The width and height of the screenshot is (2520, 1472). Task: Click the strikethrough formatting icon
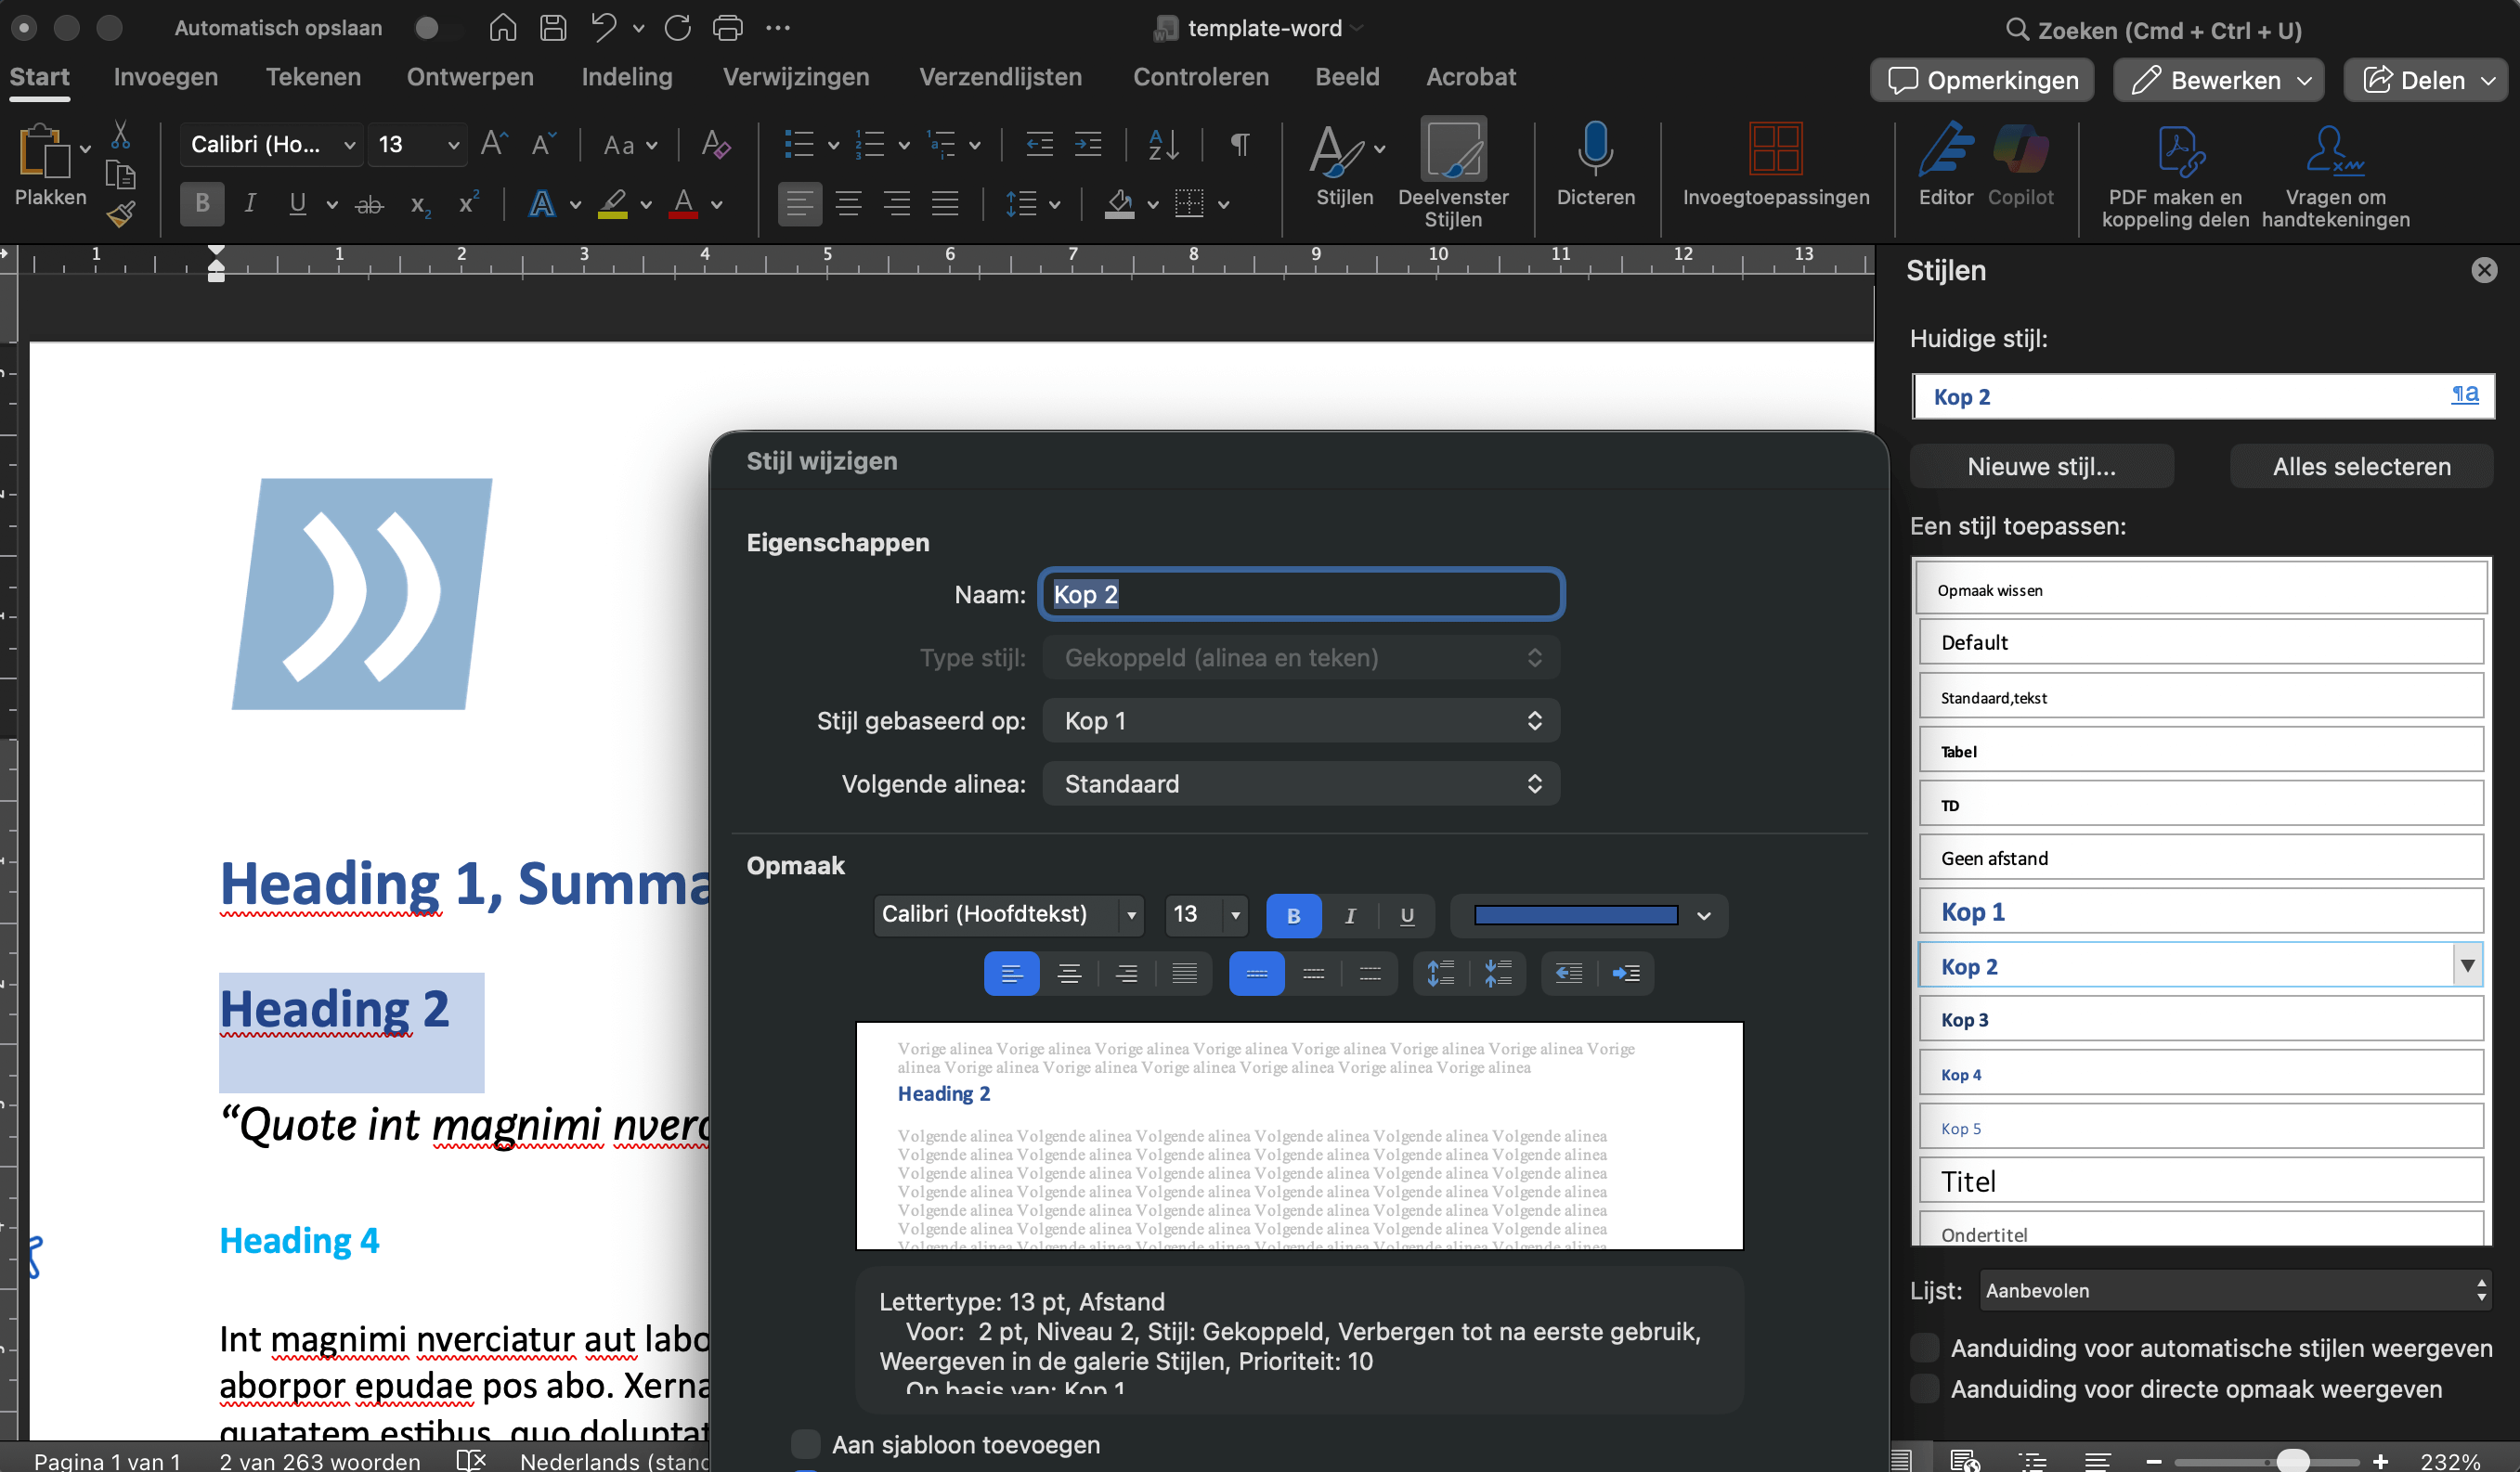(x=369, y=205)
